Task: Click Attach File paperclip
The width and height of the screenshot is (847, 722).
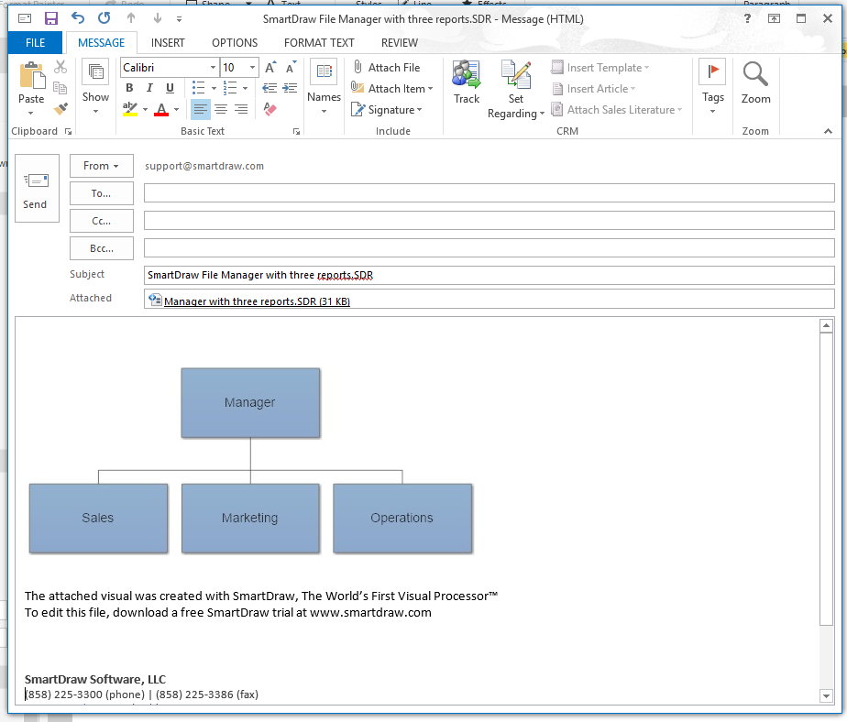Action: pos(386,68)
